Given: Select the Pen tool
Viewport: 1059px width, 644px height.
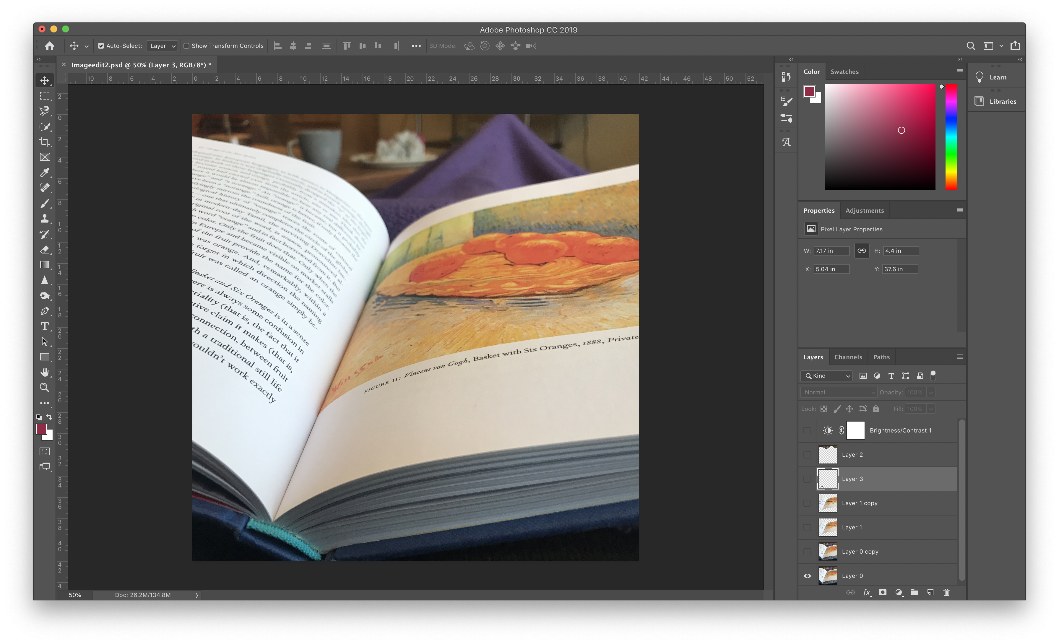Looking at the screenshot, I should coord(45,311).
